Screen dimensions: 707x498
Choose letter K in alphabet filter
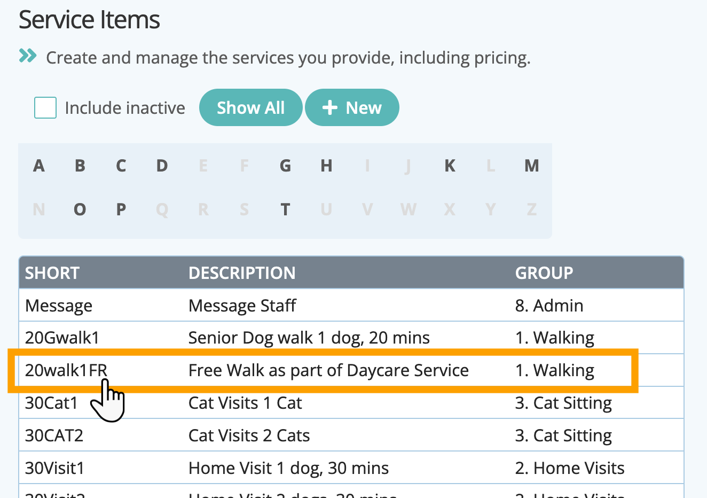[450, 166]
